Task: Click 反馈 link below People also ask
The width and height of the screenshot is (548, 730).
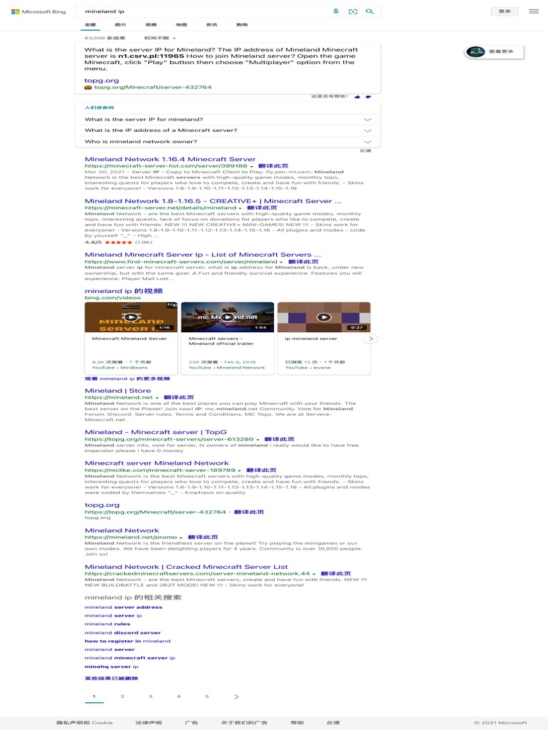Action: pyautogui.click(x=365, y=151)
